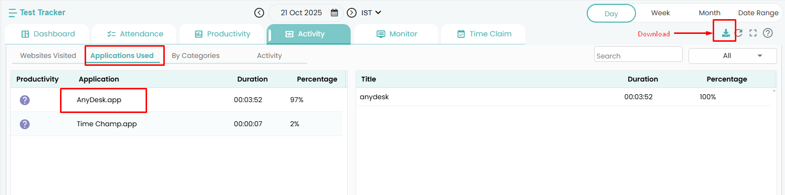Switch to Week view

click(661, 13)
